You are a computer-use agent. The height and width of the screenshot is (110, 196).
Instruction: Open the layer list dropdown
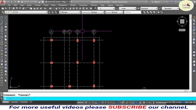pos(26,12)
